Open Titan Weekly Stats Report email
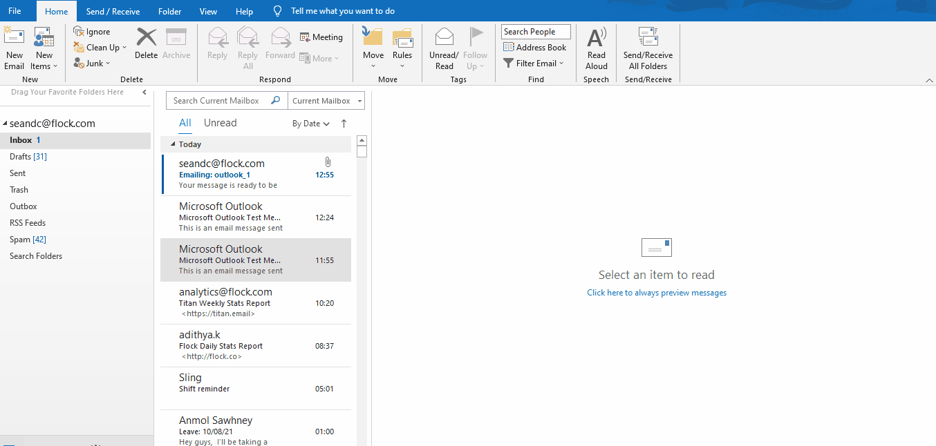The height and width of the screenshot is (446, 936). 256,302
